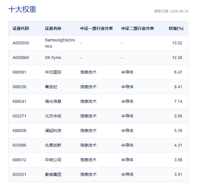The image size is (201, 184).
Task: Click 信息技术 in the 中微公司 row
Action: [88, 160]
